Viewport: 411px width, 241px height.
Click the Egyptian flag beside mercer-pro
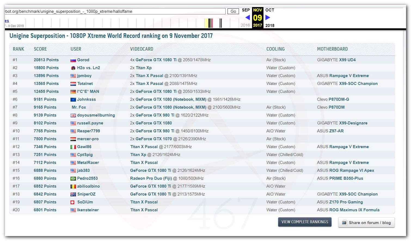point(73,139)
